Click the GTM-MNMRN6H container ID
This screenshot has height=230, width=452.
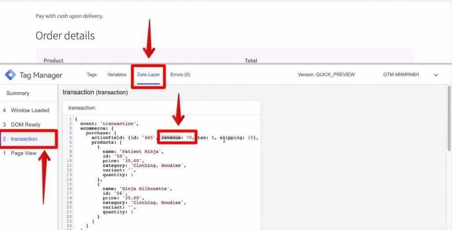pos(401,74)
